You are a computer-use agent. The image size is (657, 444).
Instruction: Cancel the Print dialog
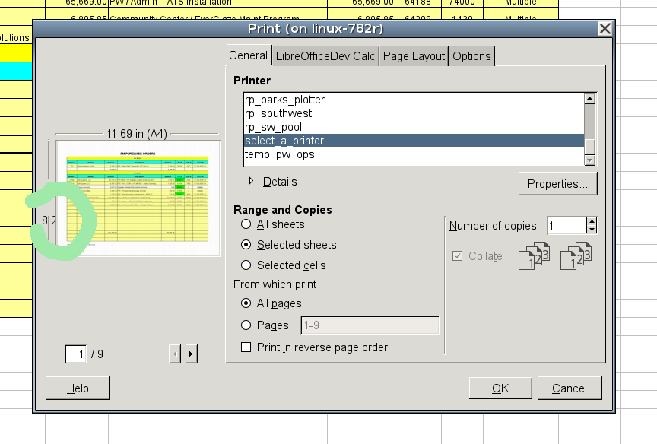click(570, 388)
